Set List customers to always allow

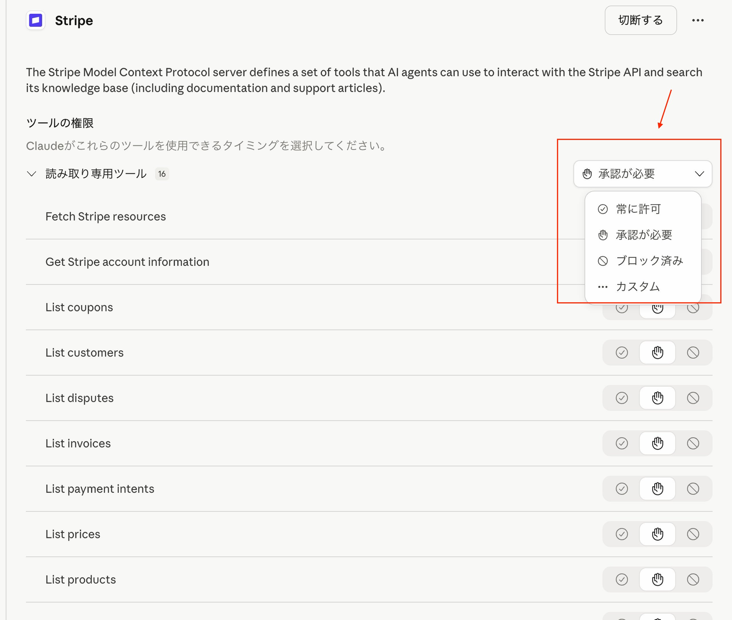(621, 353)
